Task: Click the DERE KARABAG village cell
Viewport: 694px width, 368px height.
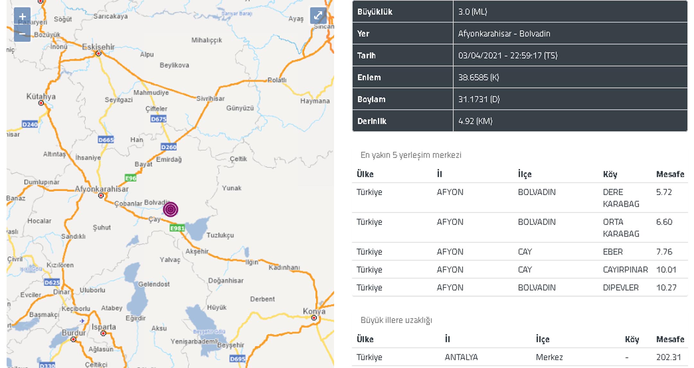Action: (x=621, y=198)
